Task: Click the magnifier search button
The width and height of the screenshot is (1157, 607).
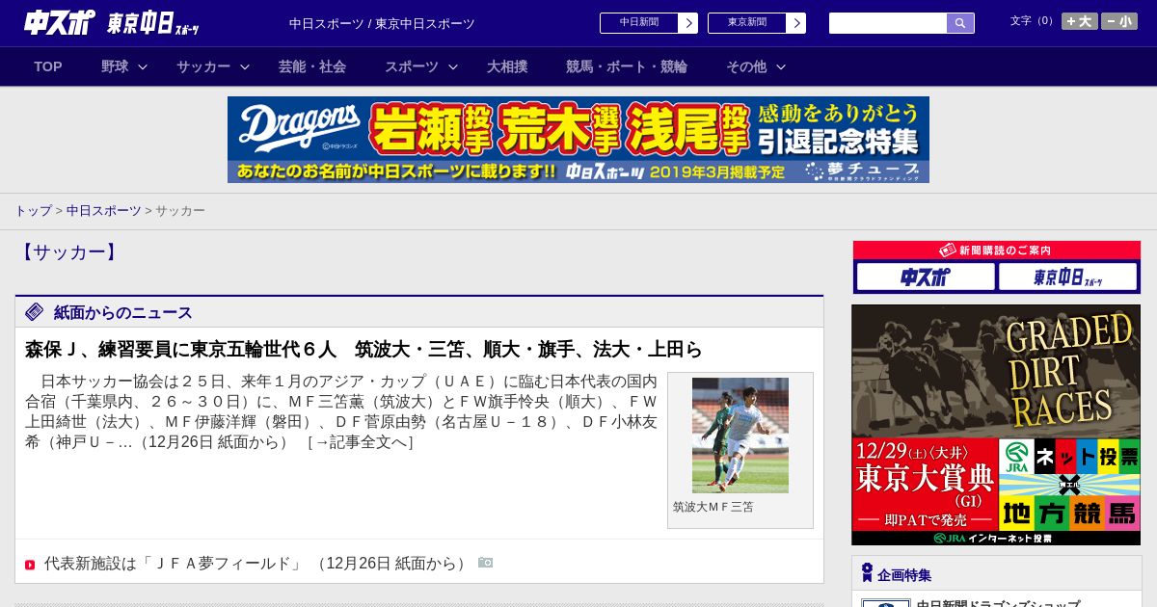Action: [x=960, y=23]
